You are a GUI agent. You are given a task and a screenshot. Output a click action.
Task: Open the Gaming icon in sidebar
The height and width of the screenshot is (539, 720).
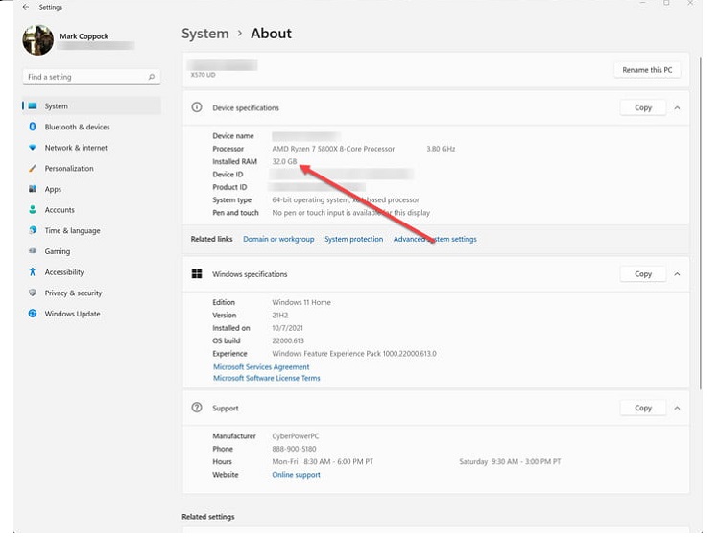click(33, 251)
